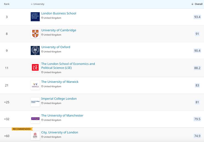204x142 pixels.
Task: Click the University of Oxford logo
Action: pos(35,51)
